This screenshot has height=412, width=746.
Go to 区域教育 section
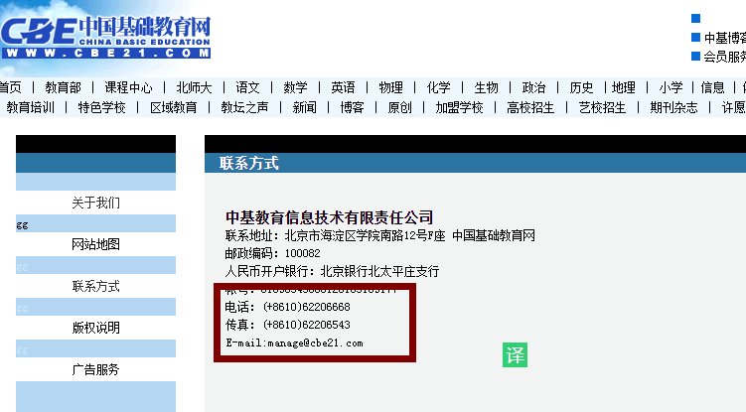point(174,107)
